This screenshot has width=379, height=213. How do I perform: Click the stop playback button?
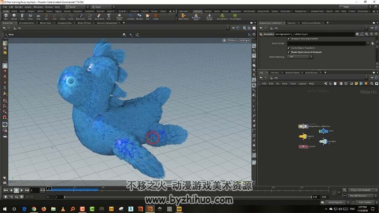[x=16, y=190]
